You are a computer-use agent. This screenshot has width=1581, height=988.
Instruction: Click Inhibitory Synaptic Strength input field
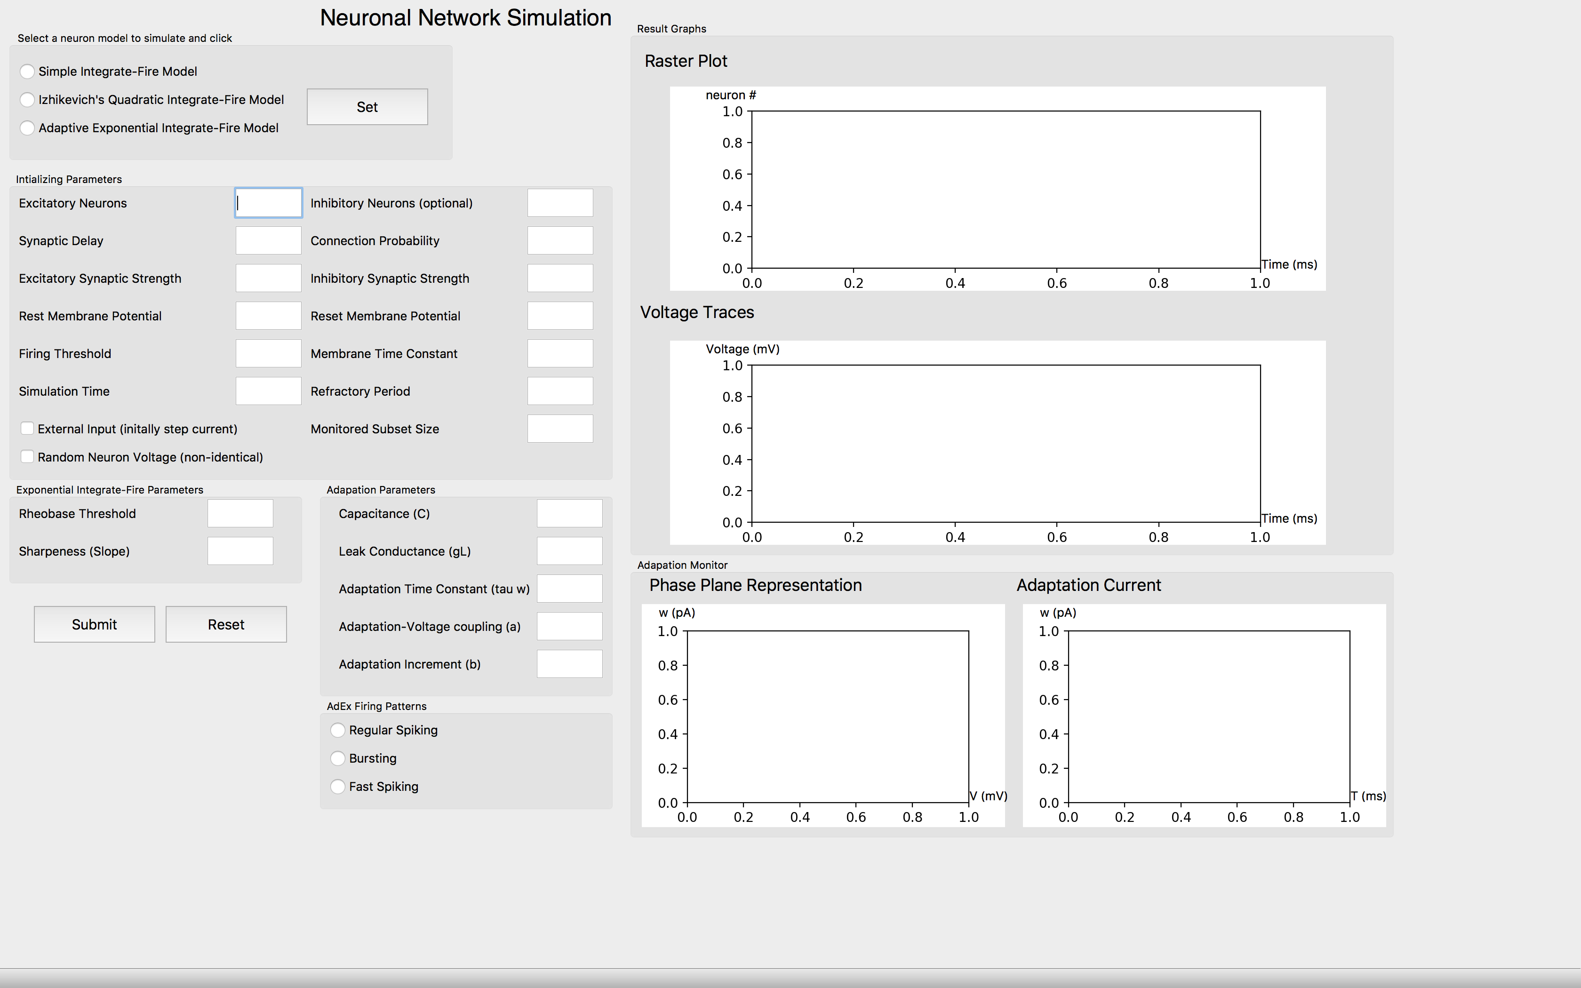pyautogui.click(x=560, y=278)
